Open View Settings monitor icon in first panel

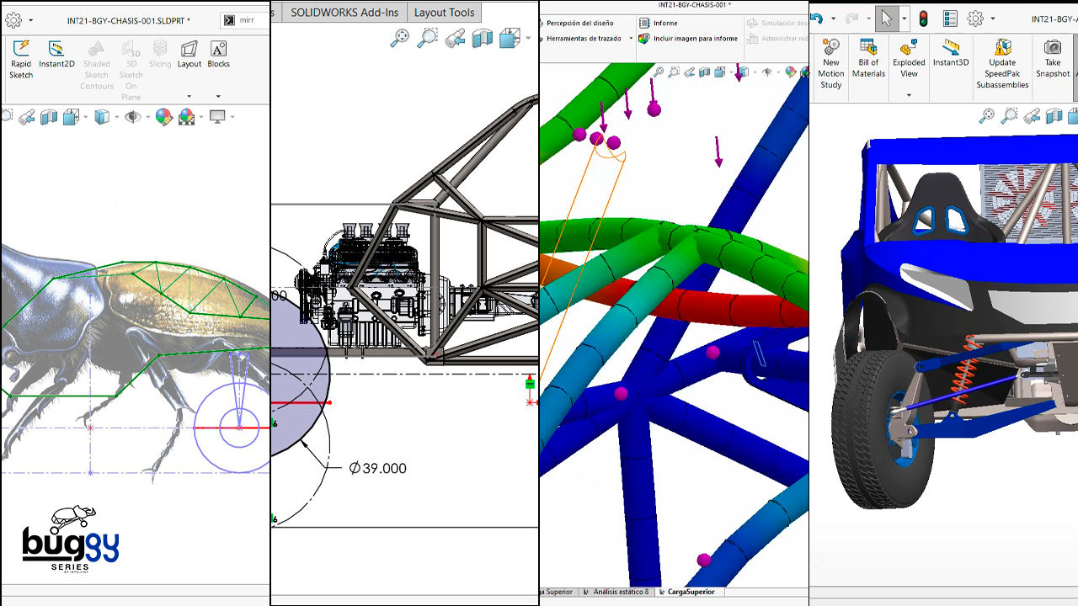click(217, 117)
